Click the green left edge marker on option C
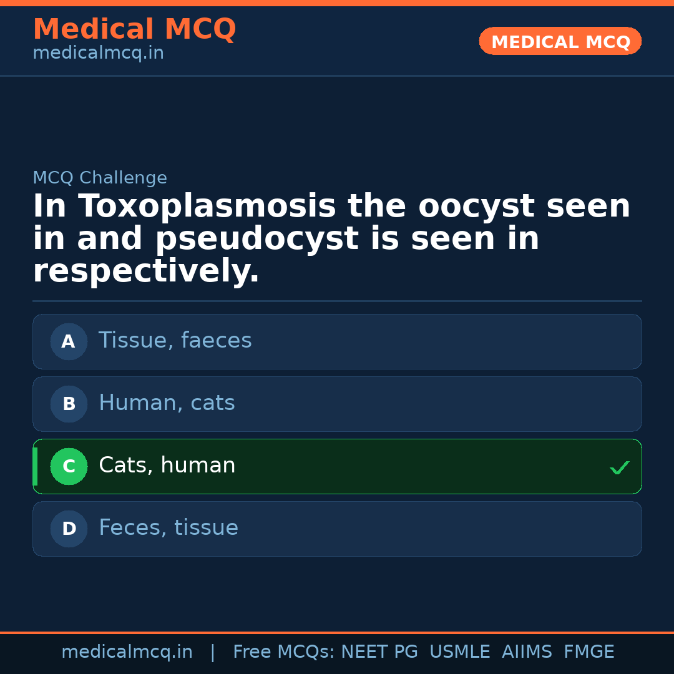 click(x=35, y=466)
